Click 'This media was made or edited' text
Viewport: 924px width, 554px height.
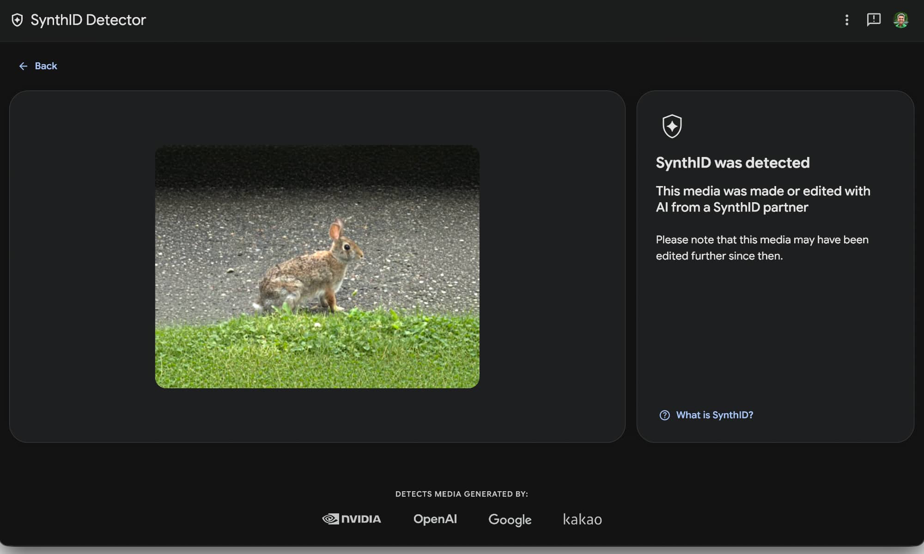coord(763,199)
